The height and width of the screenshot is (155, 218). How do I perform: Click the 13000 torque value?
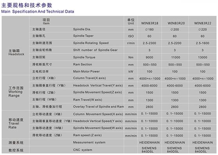point(202,58)
